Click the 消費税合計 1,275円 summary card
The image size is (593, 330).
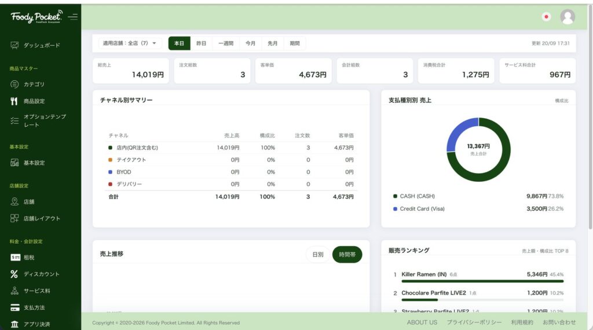pyautogui.click(x=456, y=71)
